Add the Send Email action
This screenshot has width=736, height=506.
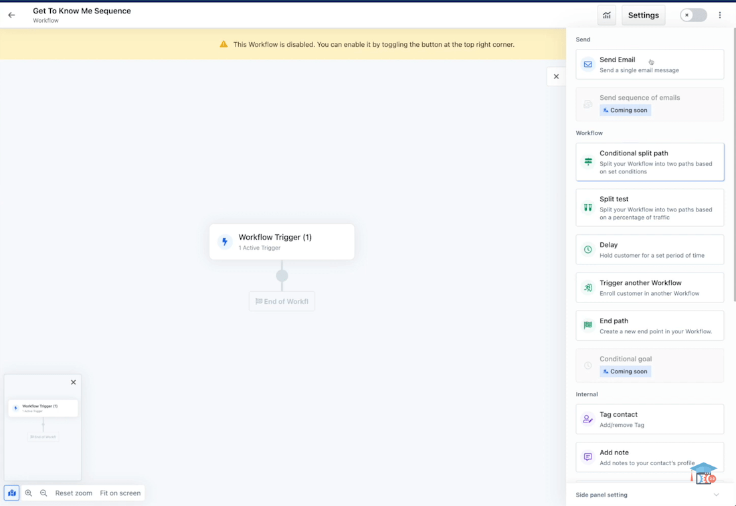pyautogui.click(x=650, y=64)
